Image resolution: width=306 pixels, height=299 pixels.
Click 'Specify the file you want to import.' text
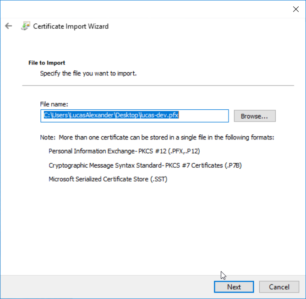[x=88, y=74]
